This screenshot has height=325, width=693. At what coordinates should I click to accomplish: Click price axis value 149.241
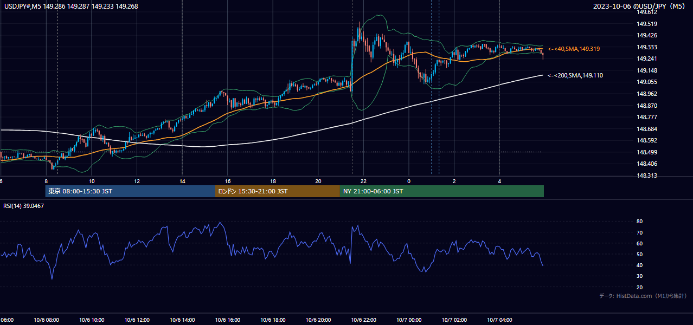(x=647, y=59)
